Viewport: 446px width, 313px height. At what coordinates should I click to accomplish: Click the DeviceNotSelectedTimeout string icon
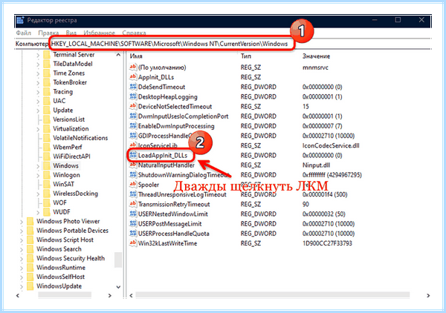133,106
